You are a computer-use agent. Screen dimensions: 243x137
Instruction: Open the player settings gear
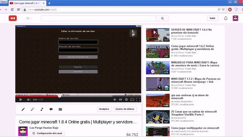point(126,100)
